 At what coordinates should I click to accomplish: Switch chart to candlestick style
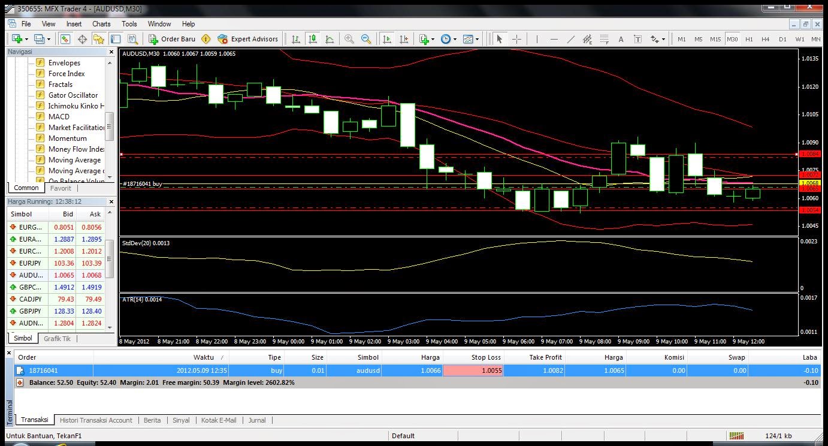pos(313,39)
